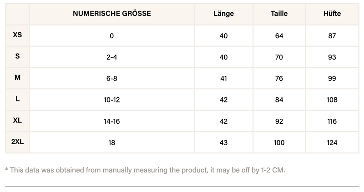The width and height of the screenshot is (364, 192).
Task: Select the Hüfte value 99 for M
Action: pos(332,79)
